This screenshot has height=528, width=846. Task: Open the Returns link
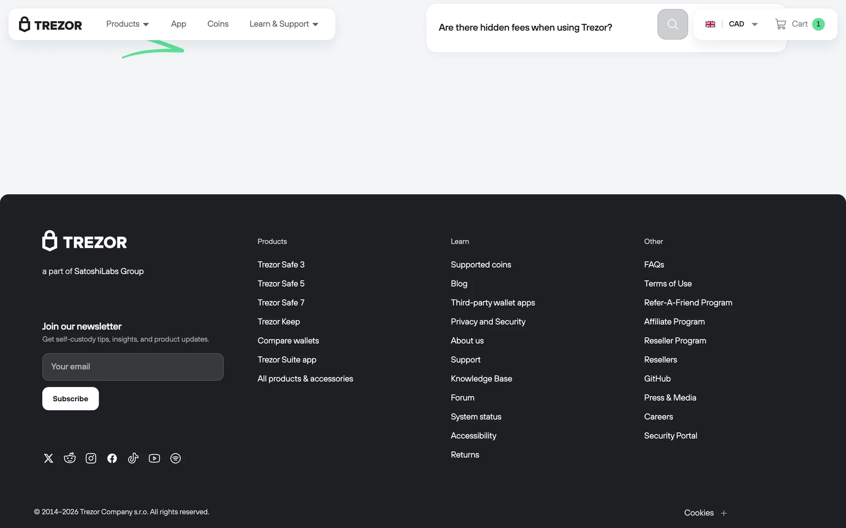click(x=465, y=455)
